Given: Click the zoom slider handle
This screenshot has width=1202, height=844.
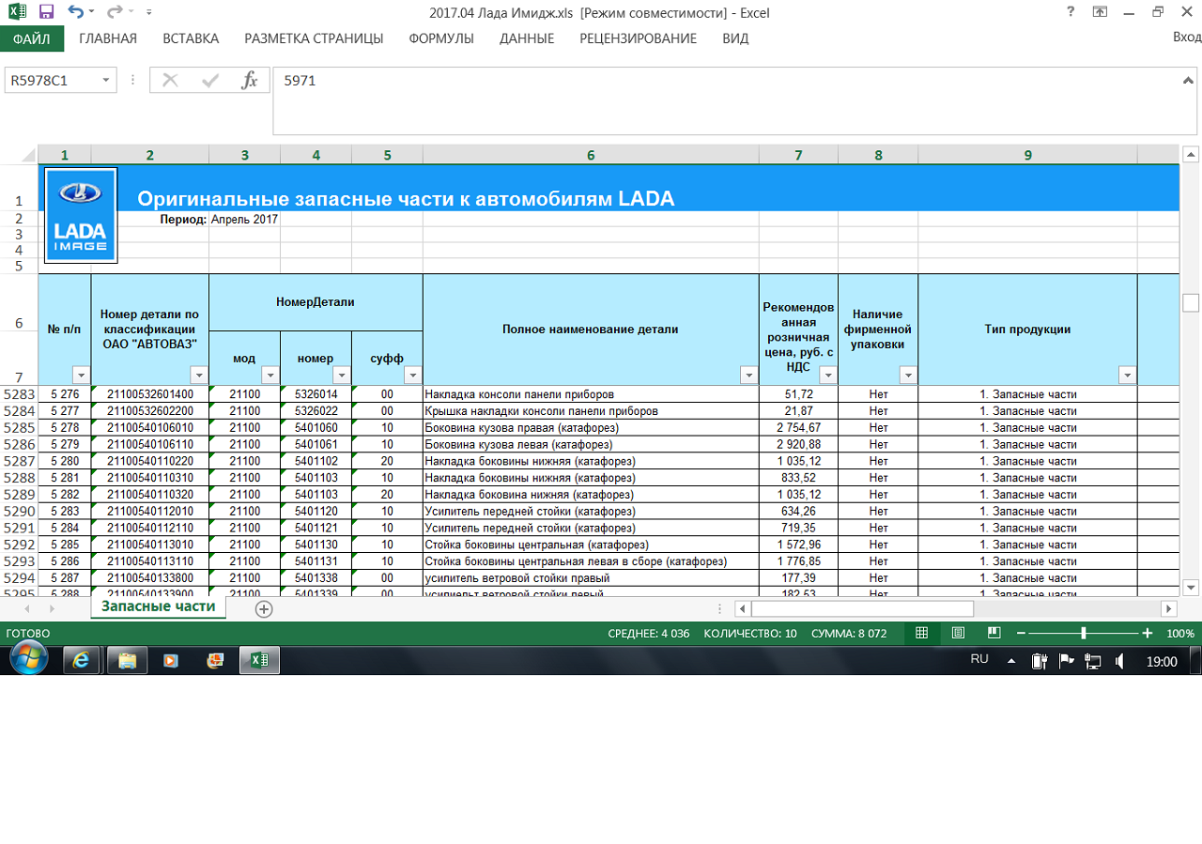Looking at the screenshot, I should point(1084,634).
